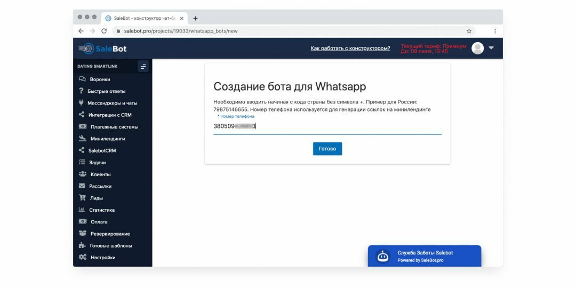The height and width of the screenshot is (288, 576).
Task: Open the Настройки menu item
Action: (x=103, y=258)
